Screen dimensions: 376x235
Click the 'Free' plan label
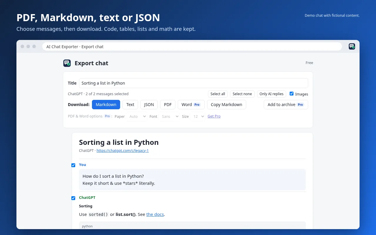(x=309, y=63)
